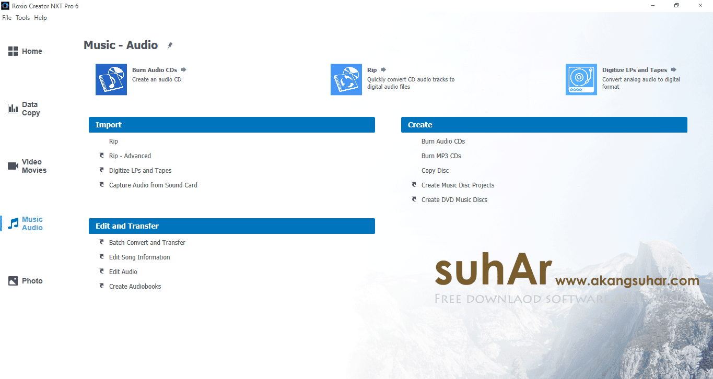Click the launch icon beside Create Music Disc Projects
Screen dimensions: 713x379
pos(414,185)
